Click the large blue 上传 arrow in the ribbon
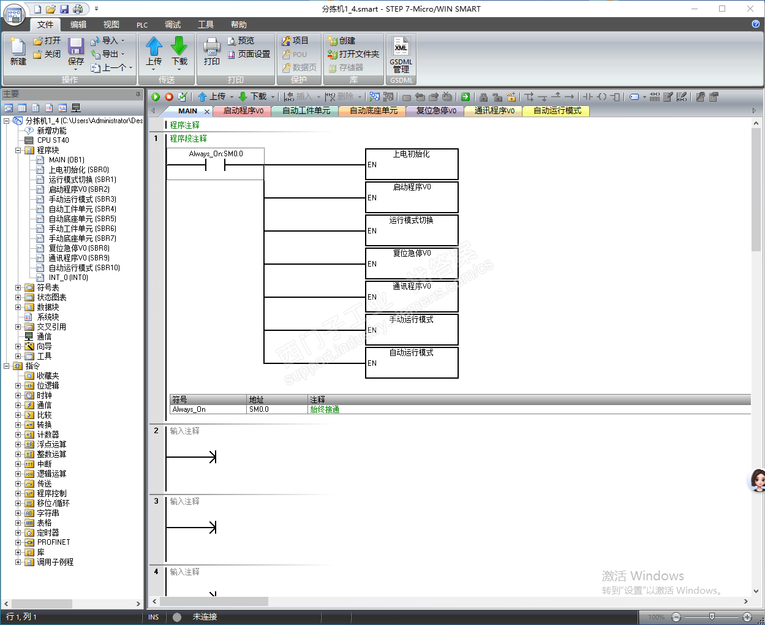The image size is (765, 625). [x=154, y=46]
